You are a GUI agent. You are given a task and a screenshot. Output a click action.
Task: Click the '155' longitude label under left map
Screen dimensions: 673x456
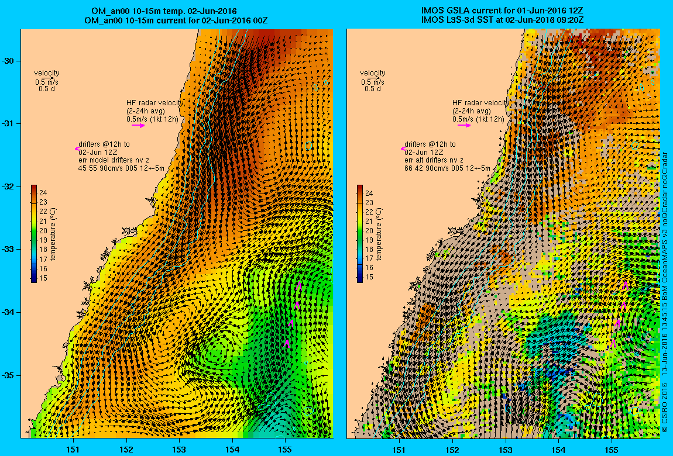click(x=285, y=450)
